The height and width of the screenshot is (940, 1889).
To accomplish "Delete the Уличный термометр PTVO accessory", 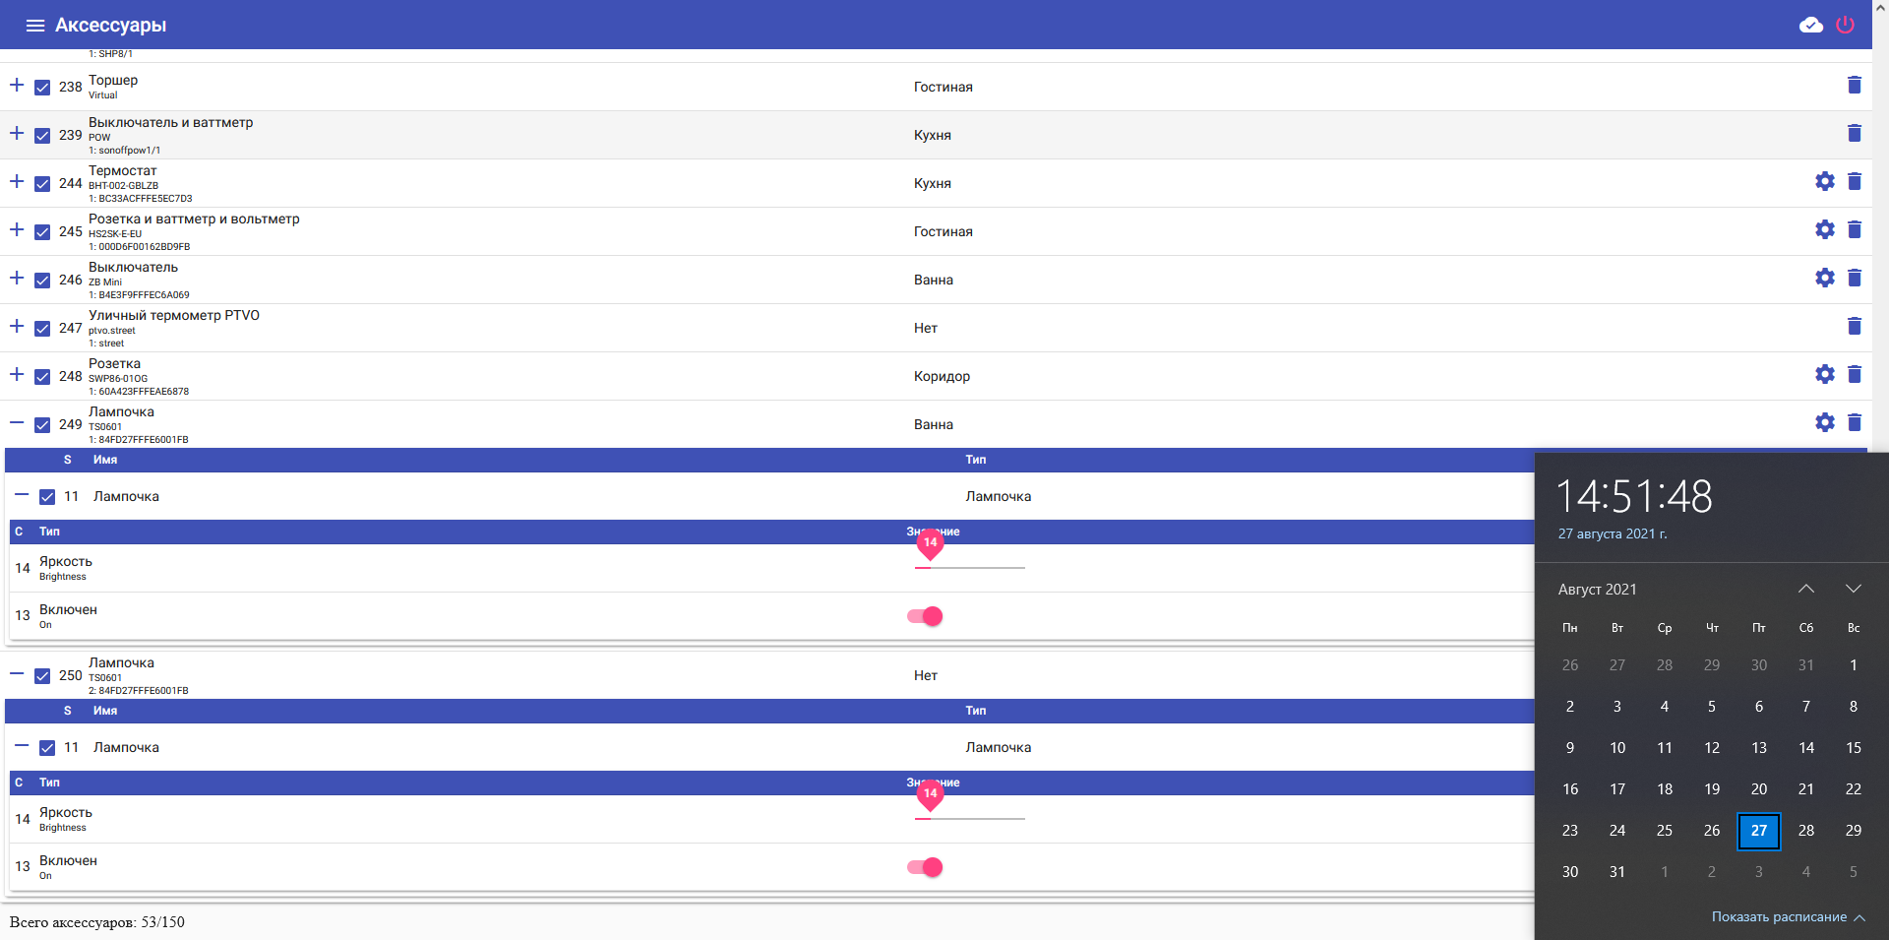I will [x=1856, y=327].
